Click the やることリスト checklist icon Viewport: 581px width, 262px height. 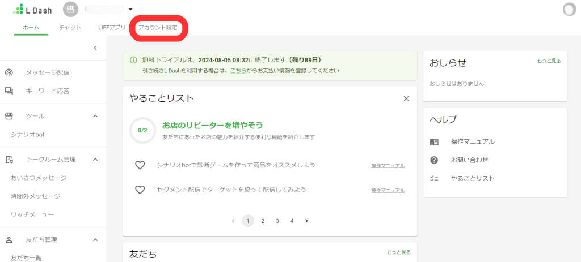(x=434, y=178)
